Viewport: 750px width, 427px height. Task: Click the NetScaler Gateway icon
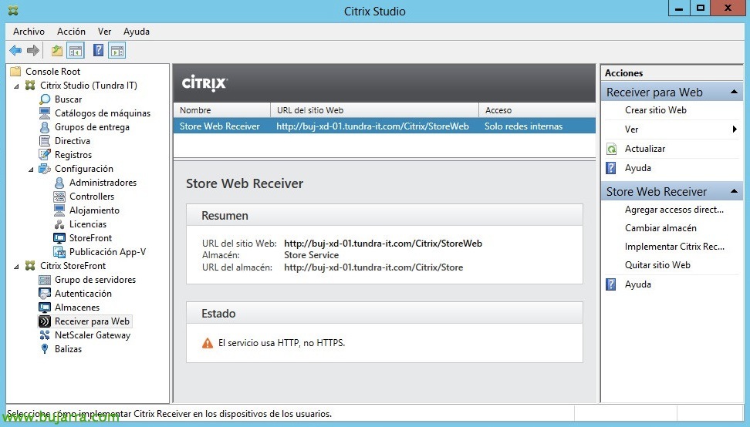[x=45, y=335]
